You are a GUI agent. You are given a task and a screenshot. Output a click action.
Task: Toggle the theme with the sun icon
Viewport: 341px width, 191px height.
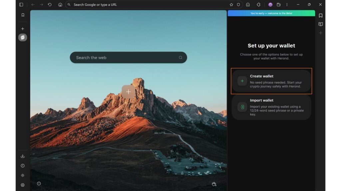(x=23, y=175)
